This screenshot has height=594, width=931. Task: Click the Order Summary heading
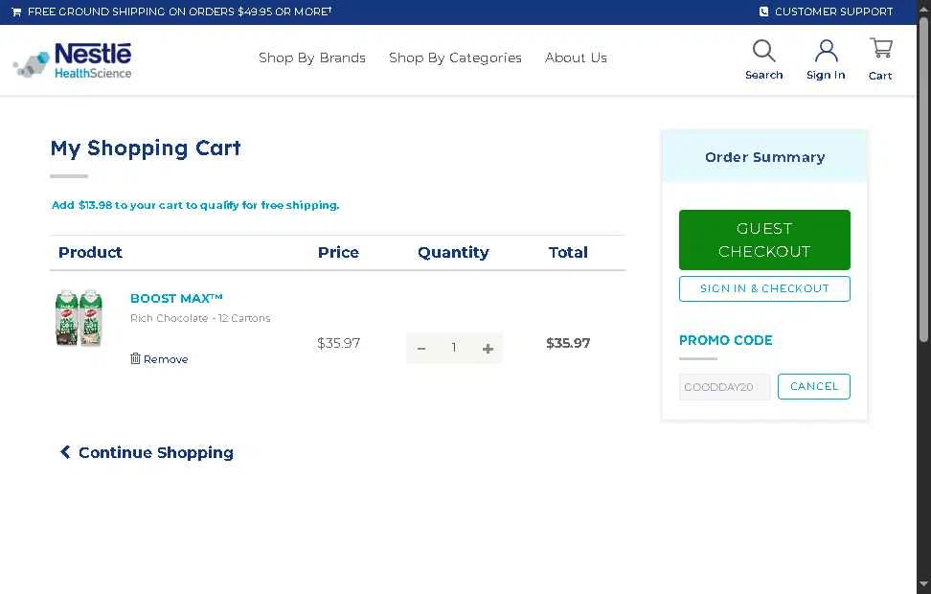click(764, 157)
